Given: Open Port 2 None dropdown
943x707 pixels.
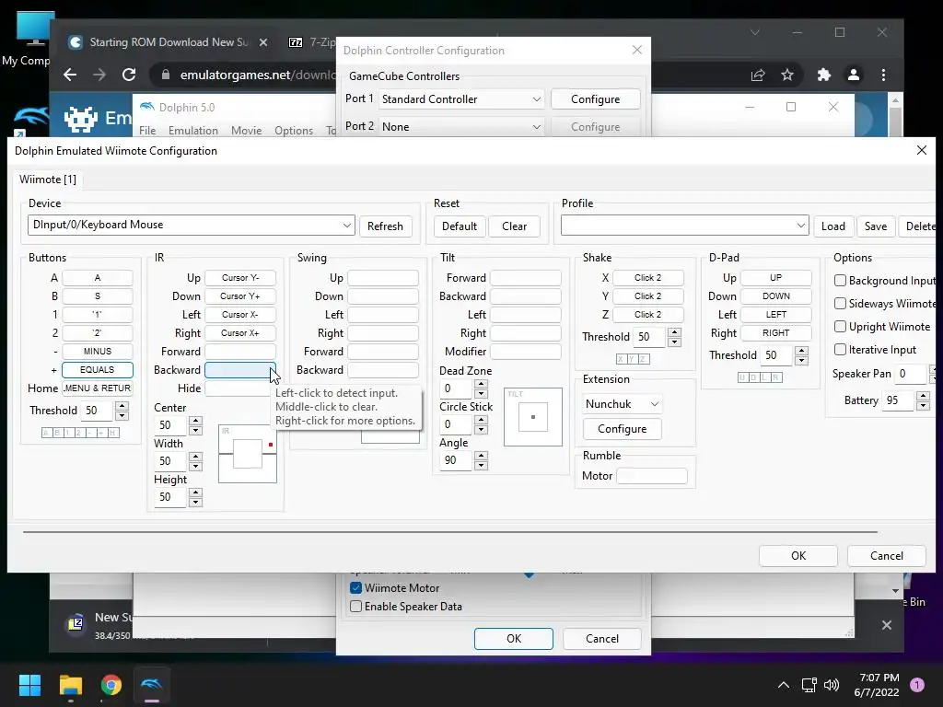Looking at the screenshot, I should (461, 127).
